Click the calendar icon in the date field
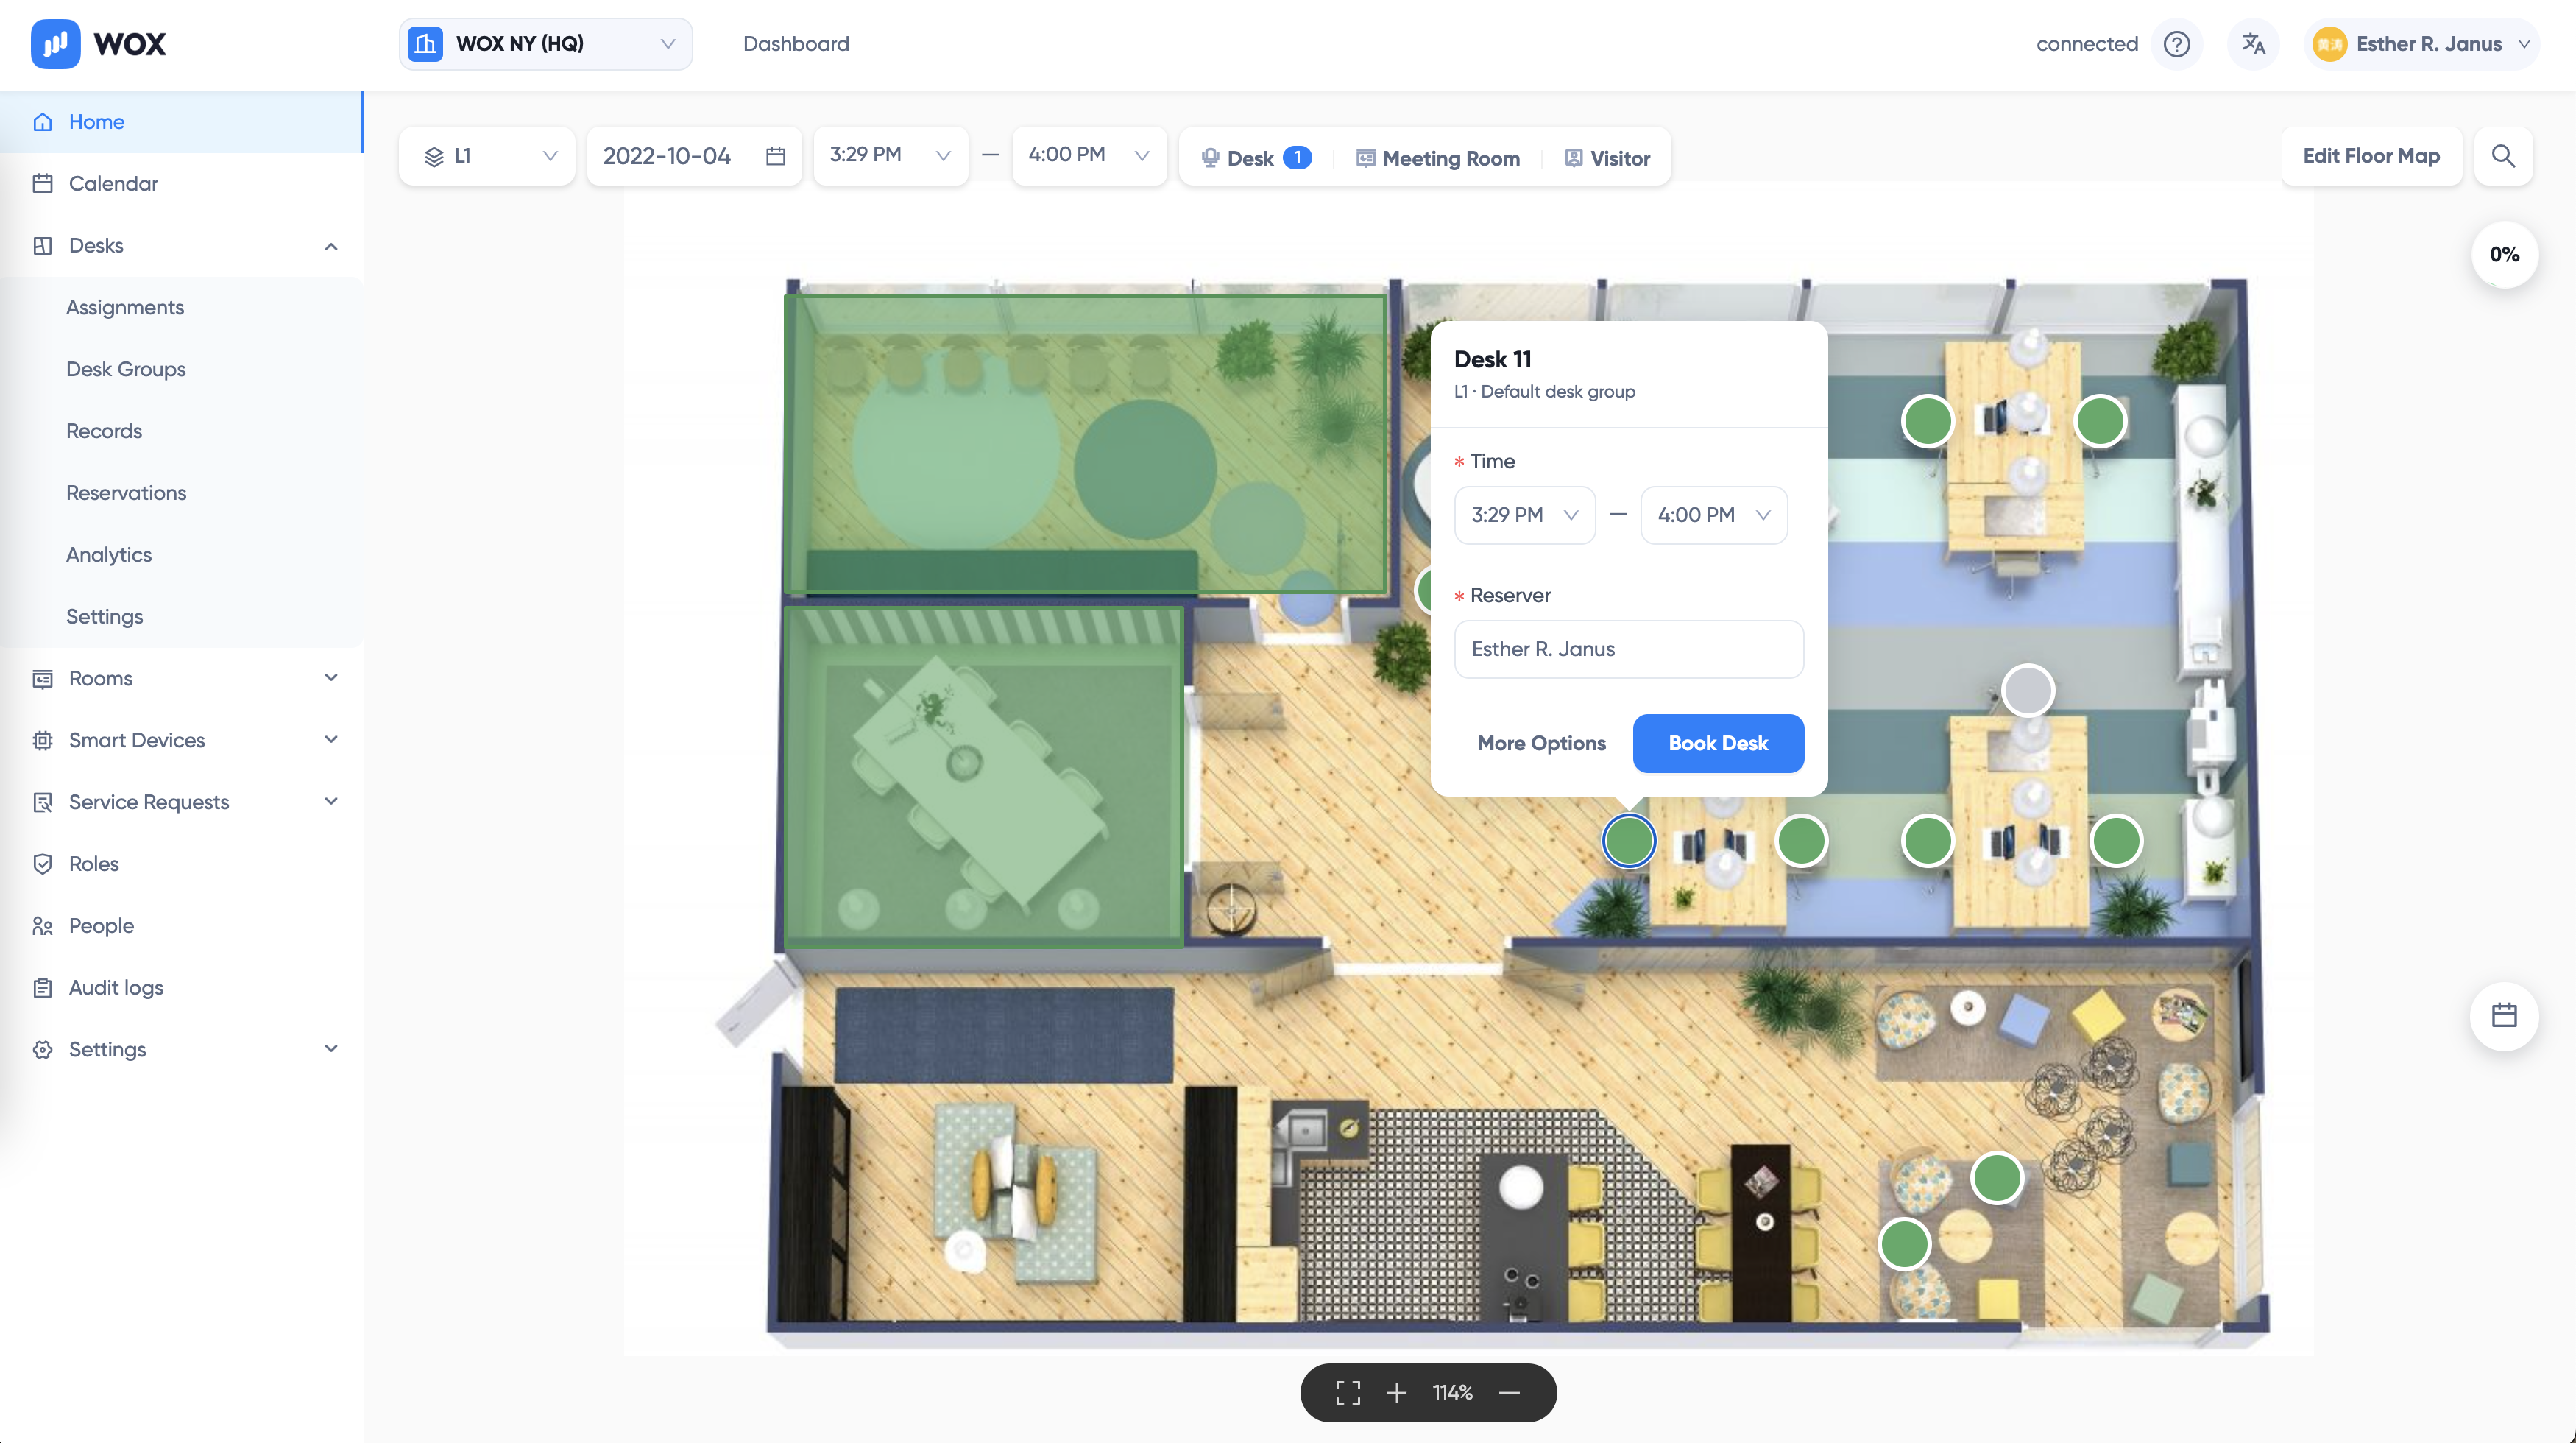This screenshot has width=2576, height=1443. tap(775, 156)
